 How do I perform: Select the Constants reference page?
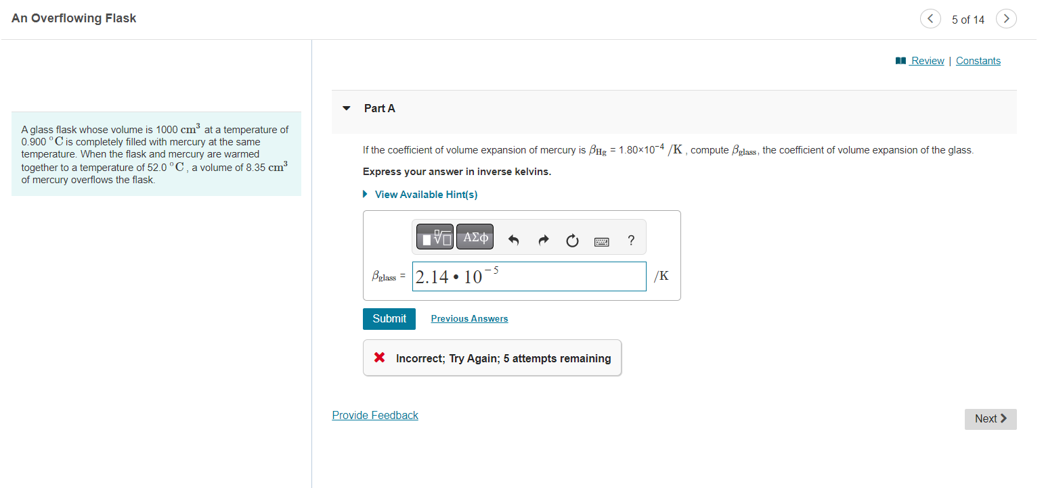coord(978,60)
